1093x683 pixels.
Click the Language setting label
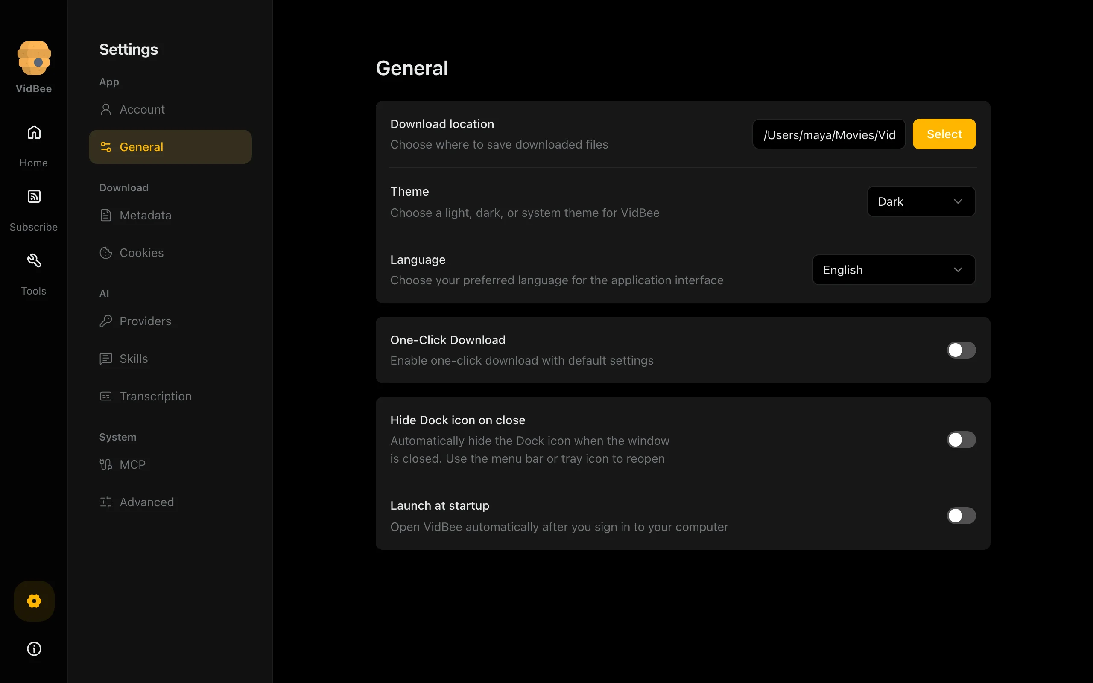click(418, 260)
